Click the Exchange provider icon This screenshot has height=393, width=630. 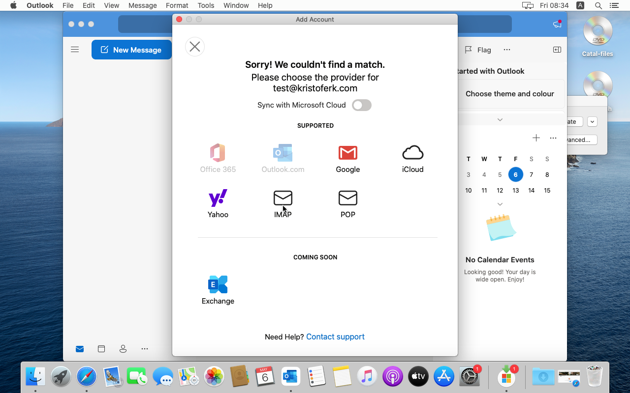pyautogui.click(x=218, y=285)
